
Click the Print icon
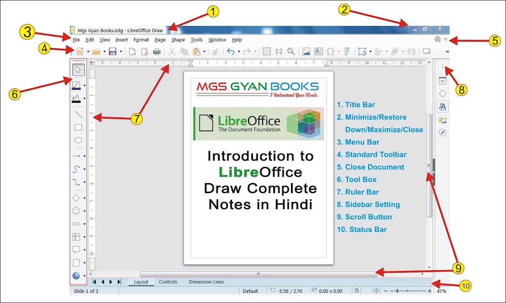156,51
